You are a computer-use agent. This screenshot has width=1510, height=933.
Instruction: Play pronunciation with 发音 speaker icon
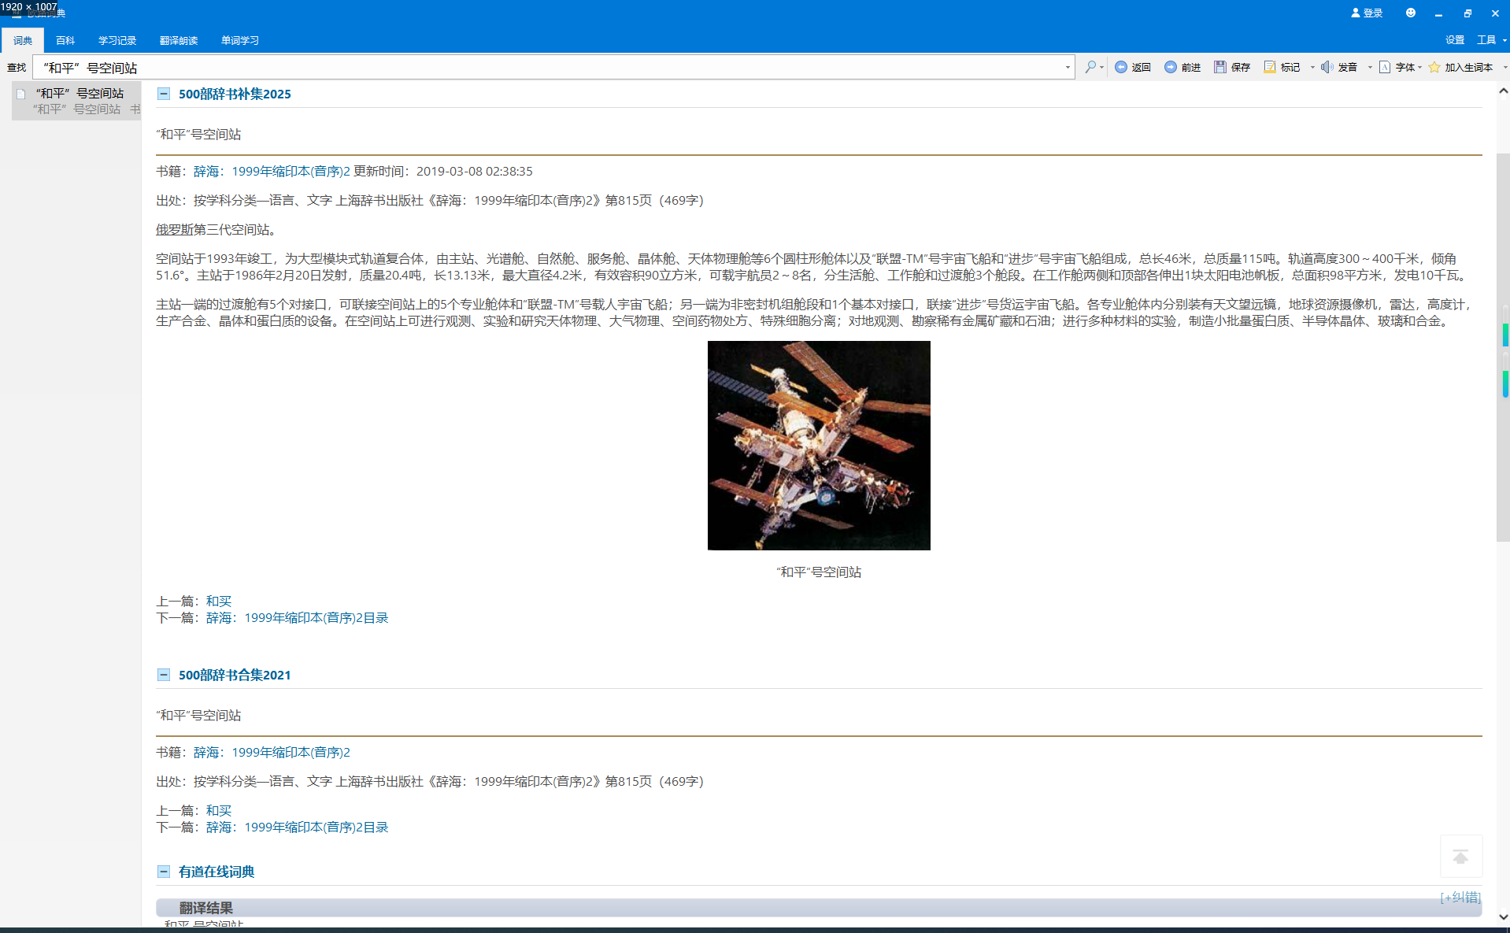pyautogui.click(x=1327, y=67)
